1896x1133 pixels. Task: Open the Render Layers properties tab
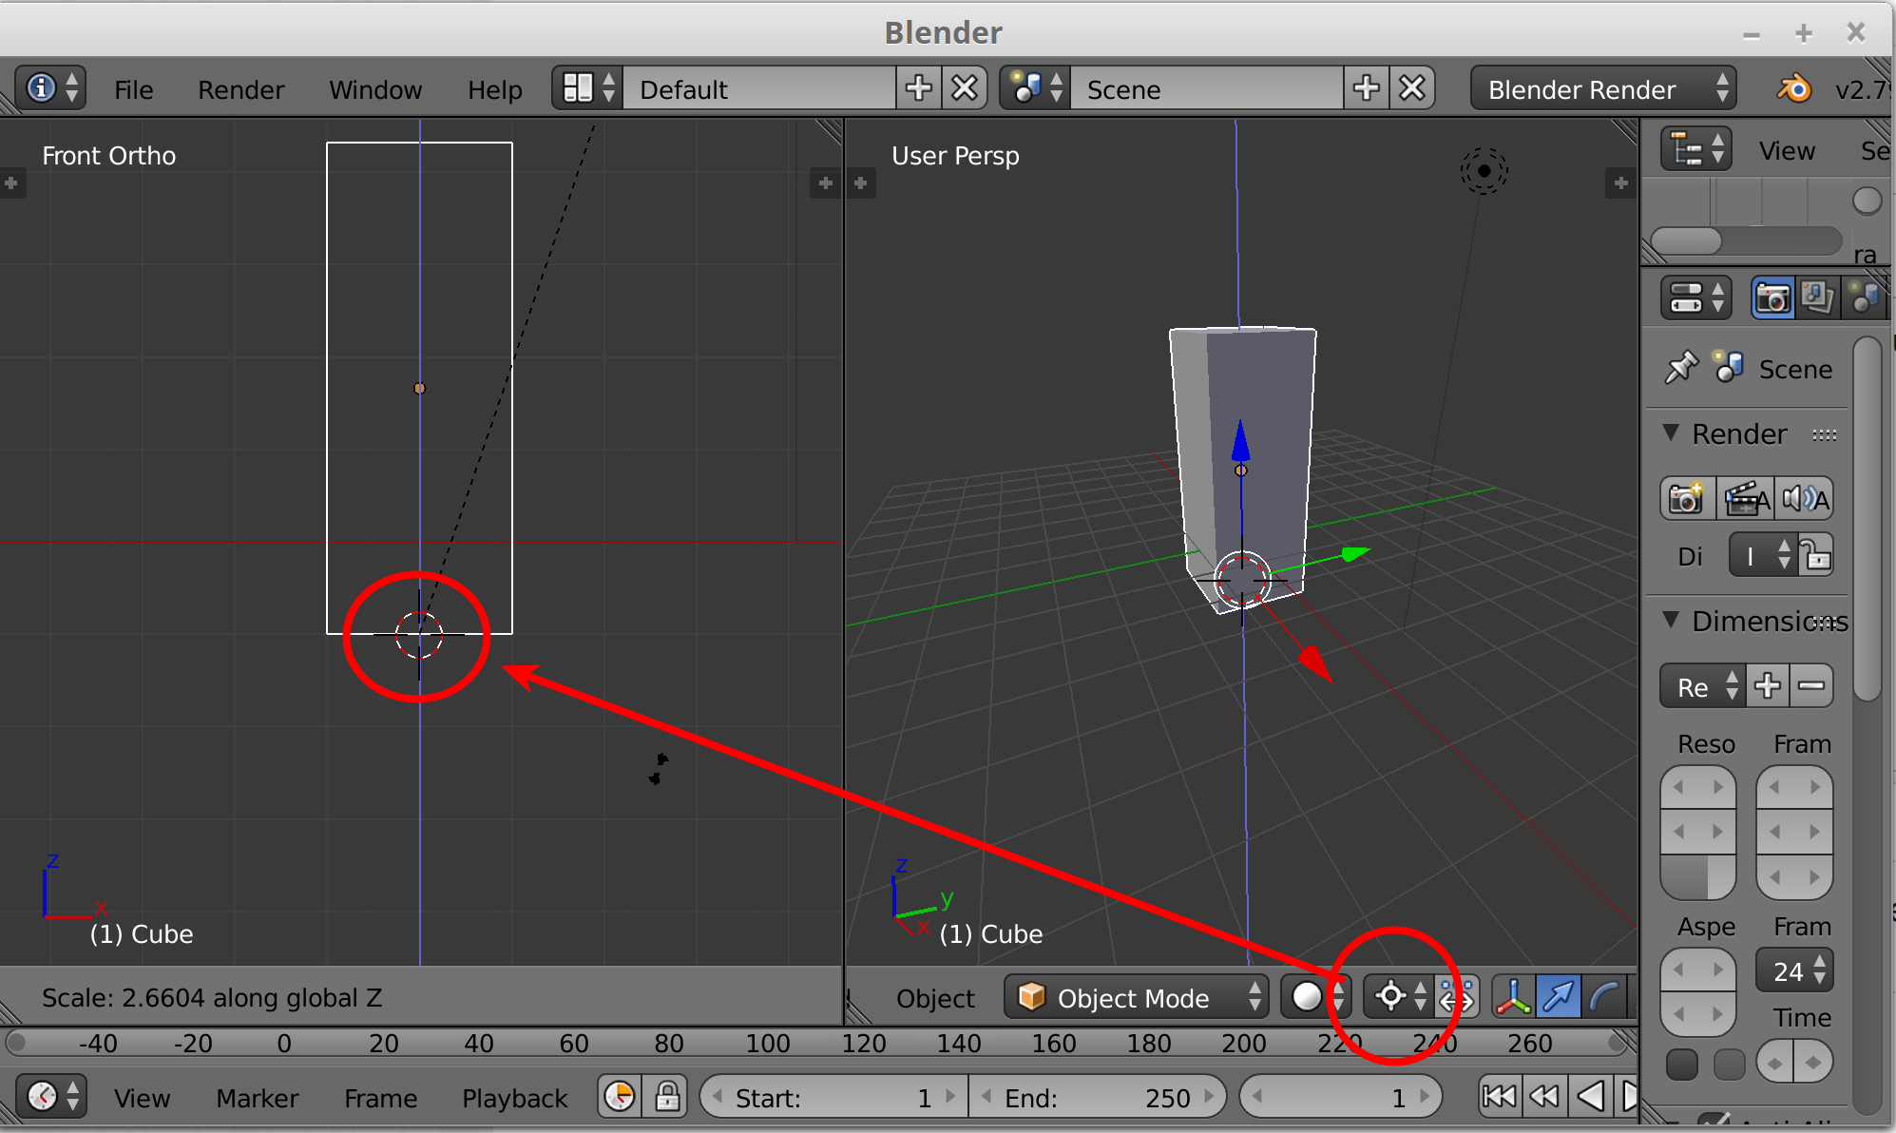[1818, 297]
